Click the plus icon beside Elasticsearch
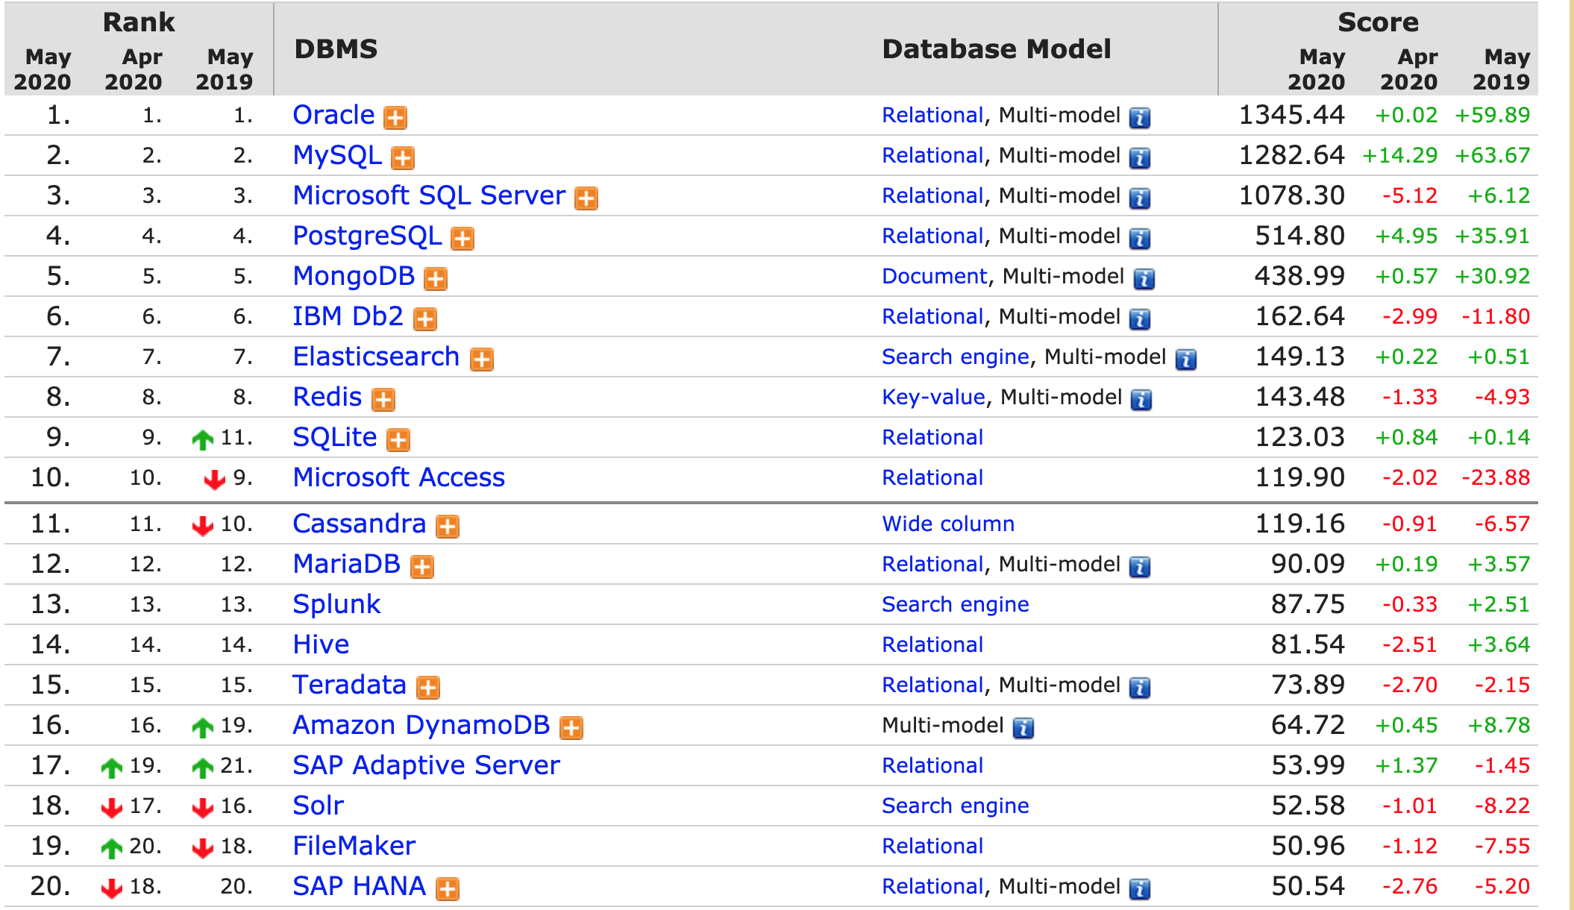This screenshot has height=910, width=1574. tap(481, 359)
